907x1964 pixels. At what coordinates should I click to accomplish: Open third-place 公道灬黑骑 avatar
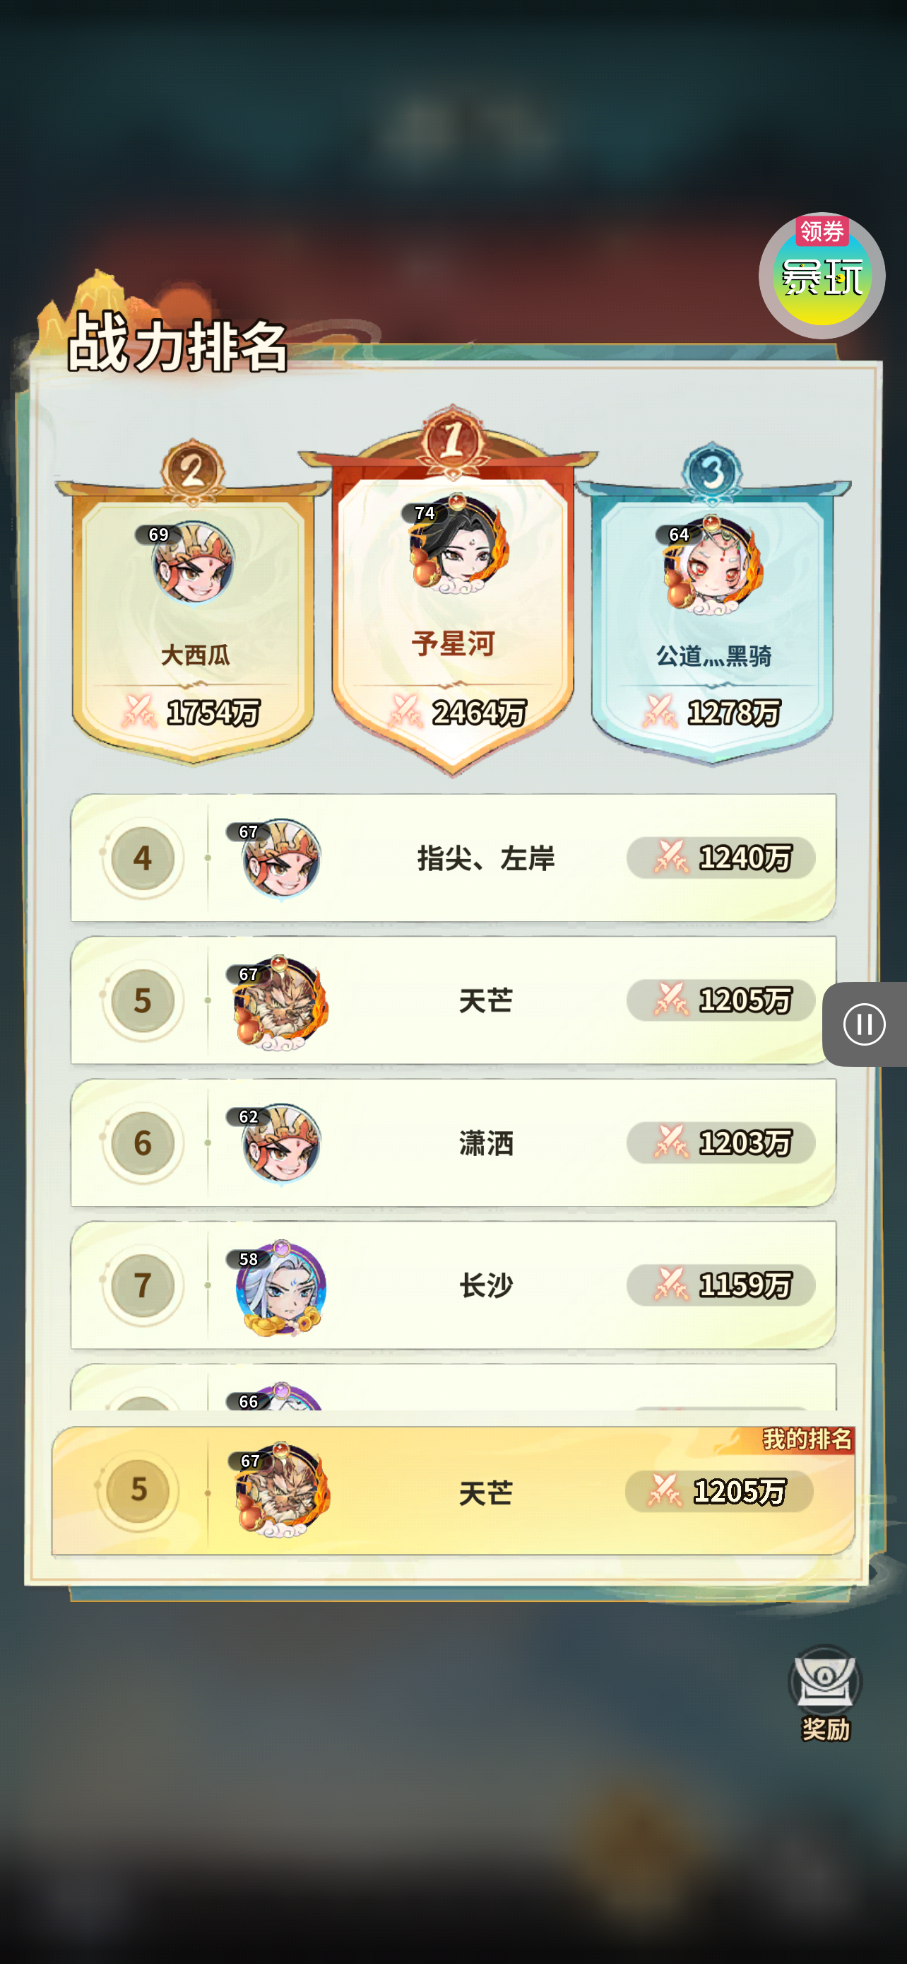pos(713,565)
